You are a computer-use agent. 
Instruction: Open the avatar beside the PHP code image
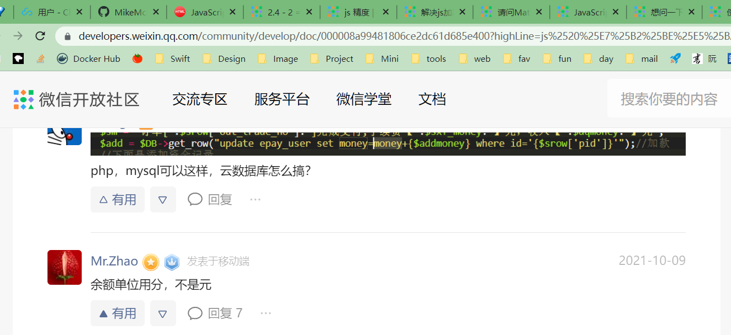point(65,138)
